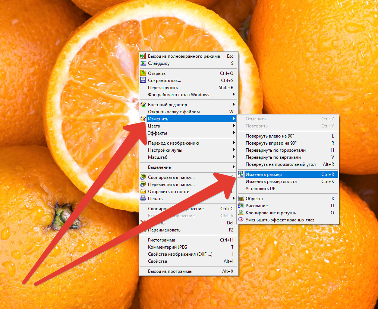Choose Уменьшить эффект красных глаз
378x309 pixels.
288,220
